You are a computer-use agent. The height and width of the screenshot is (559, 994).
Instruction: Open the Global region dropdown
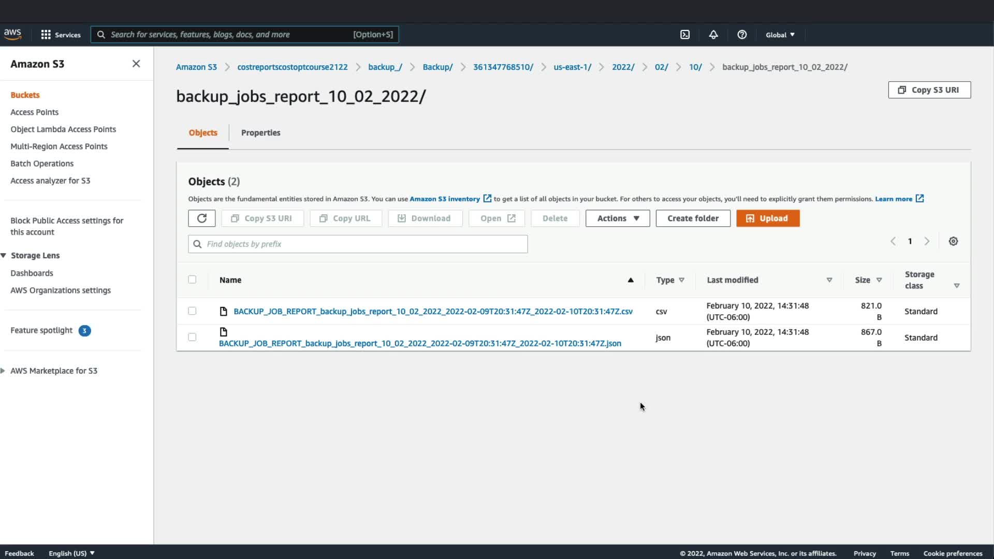pyautogui.click(x=780, y=35)
